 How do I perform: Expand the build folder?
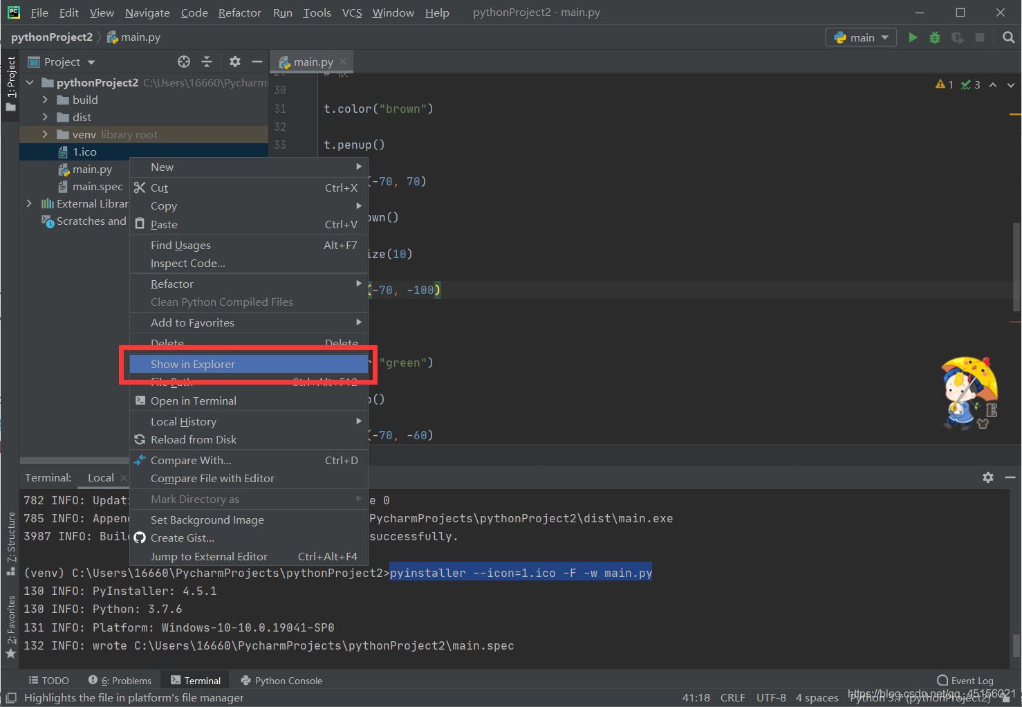click(x=45, y=100)
